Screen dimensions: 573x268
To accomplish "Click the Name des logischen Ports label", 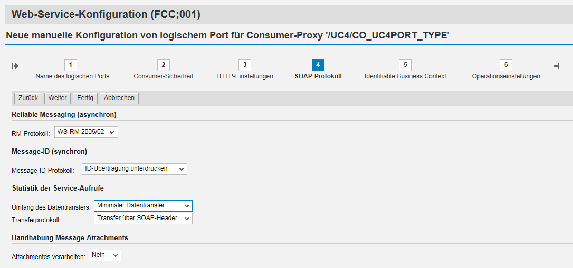I will pos(72,76).
